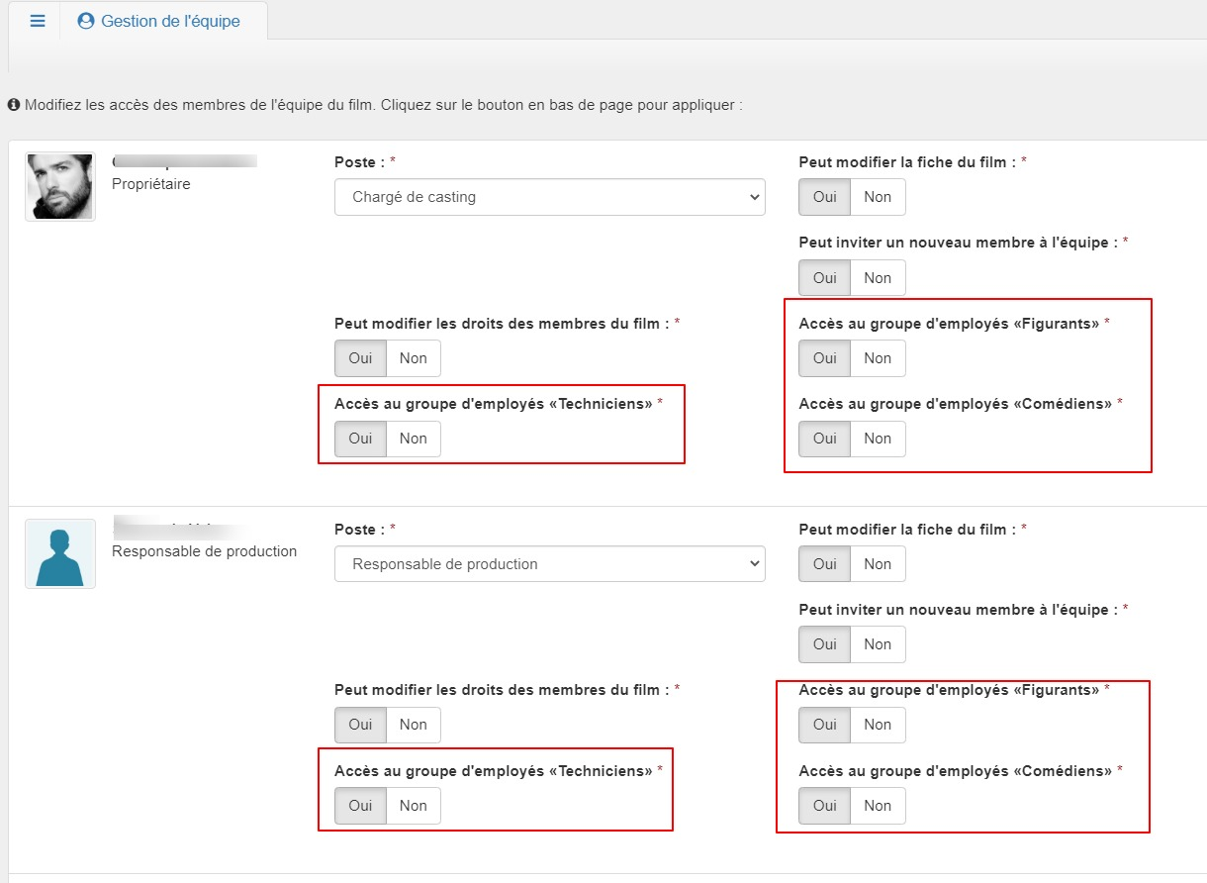Viewport: 1207px width, 883px height.
Task: Open the hamburger menu icon
Action: click(38, 21)
